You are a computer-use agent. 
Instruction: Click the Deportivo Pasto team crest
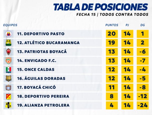(x=9, y=34)
